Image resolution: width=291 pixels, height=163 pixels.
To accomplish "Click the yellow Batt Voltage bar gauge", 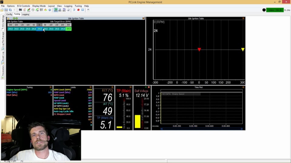I will (138, 121).
